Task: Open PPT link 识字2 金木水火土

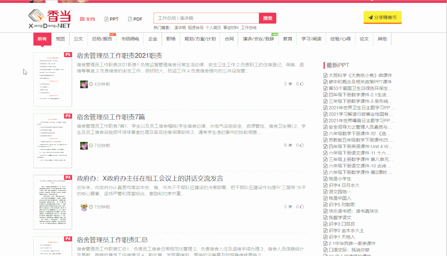Action: coord(346,231)
